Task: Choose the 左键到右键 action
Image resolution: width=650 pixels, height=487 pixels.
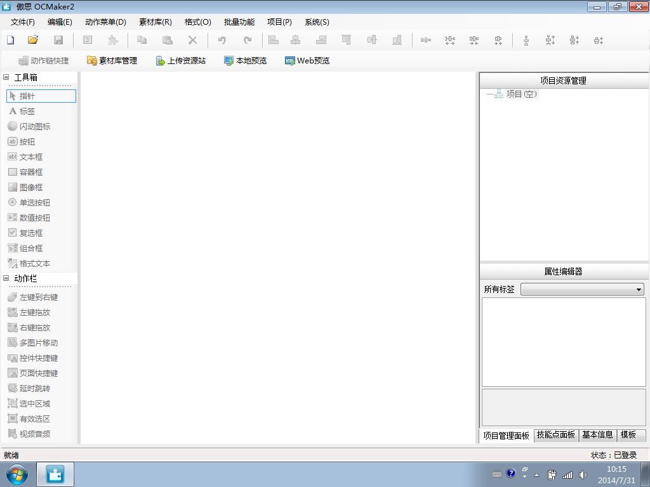Action: coord(33,297)
